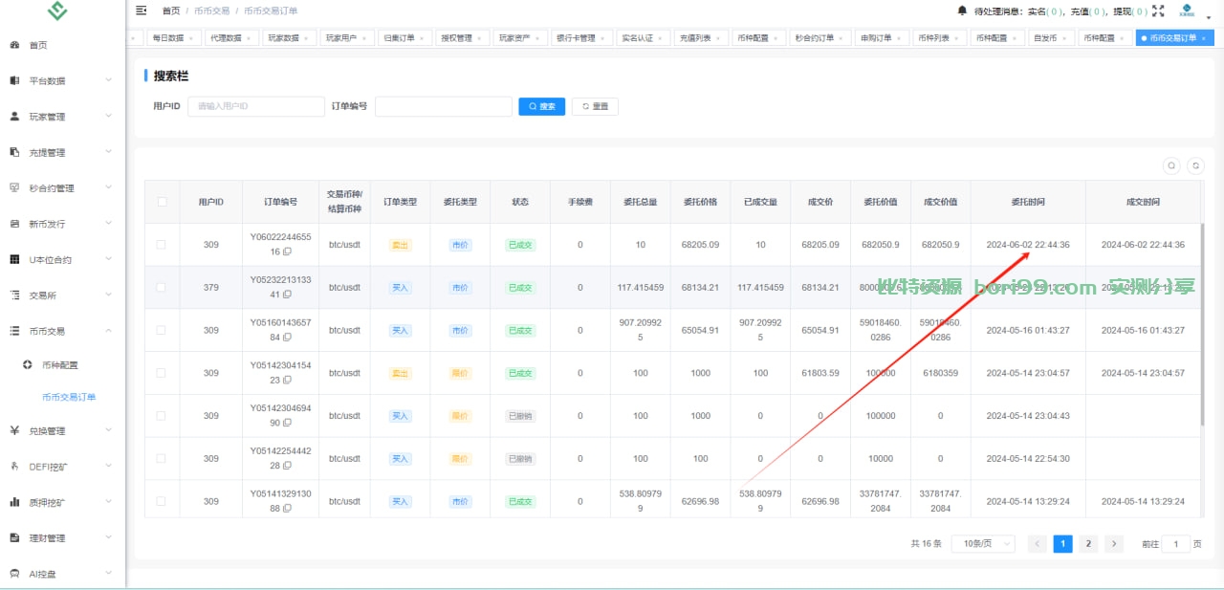Toggle fullscreen mode icon in header

pyautogui.click(x=1158, y=11)
